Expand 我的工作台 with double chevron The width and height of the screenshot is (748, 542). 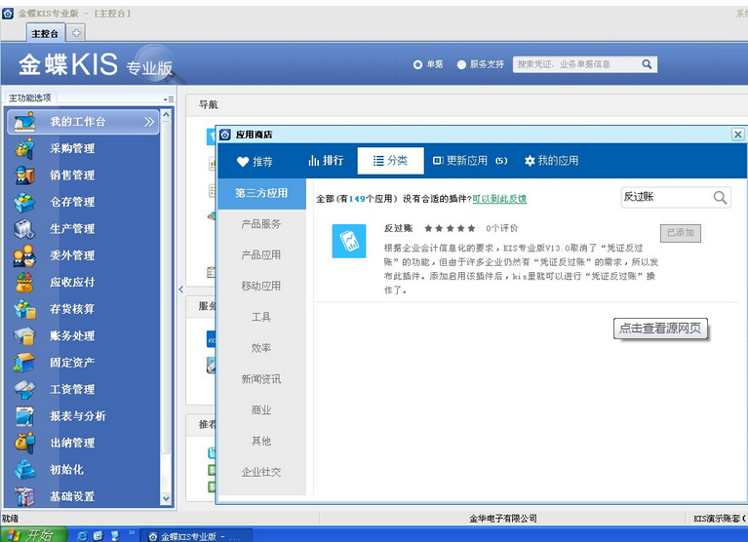coord(149,122)
